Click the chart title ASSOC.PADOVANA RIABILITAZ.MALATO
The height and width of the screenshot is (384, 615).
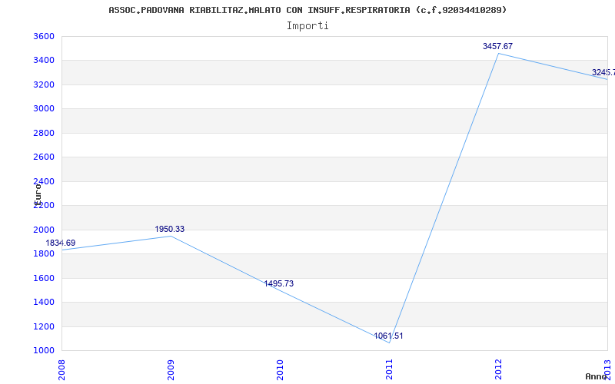point(307,10)
